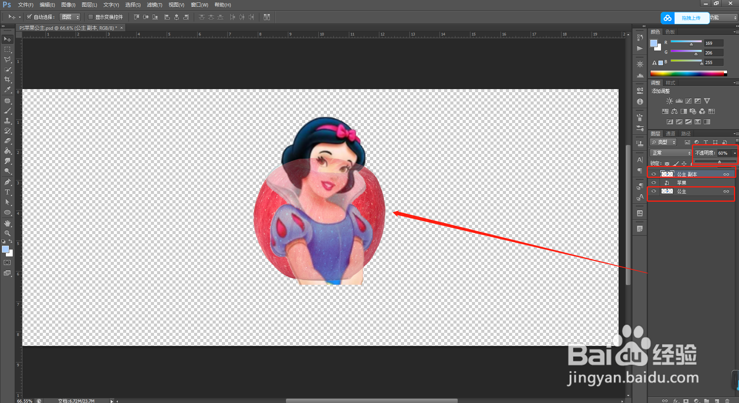Add a layer mask icon
Screen dimensions: 739x403
point(686,400)
